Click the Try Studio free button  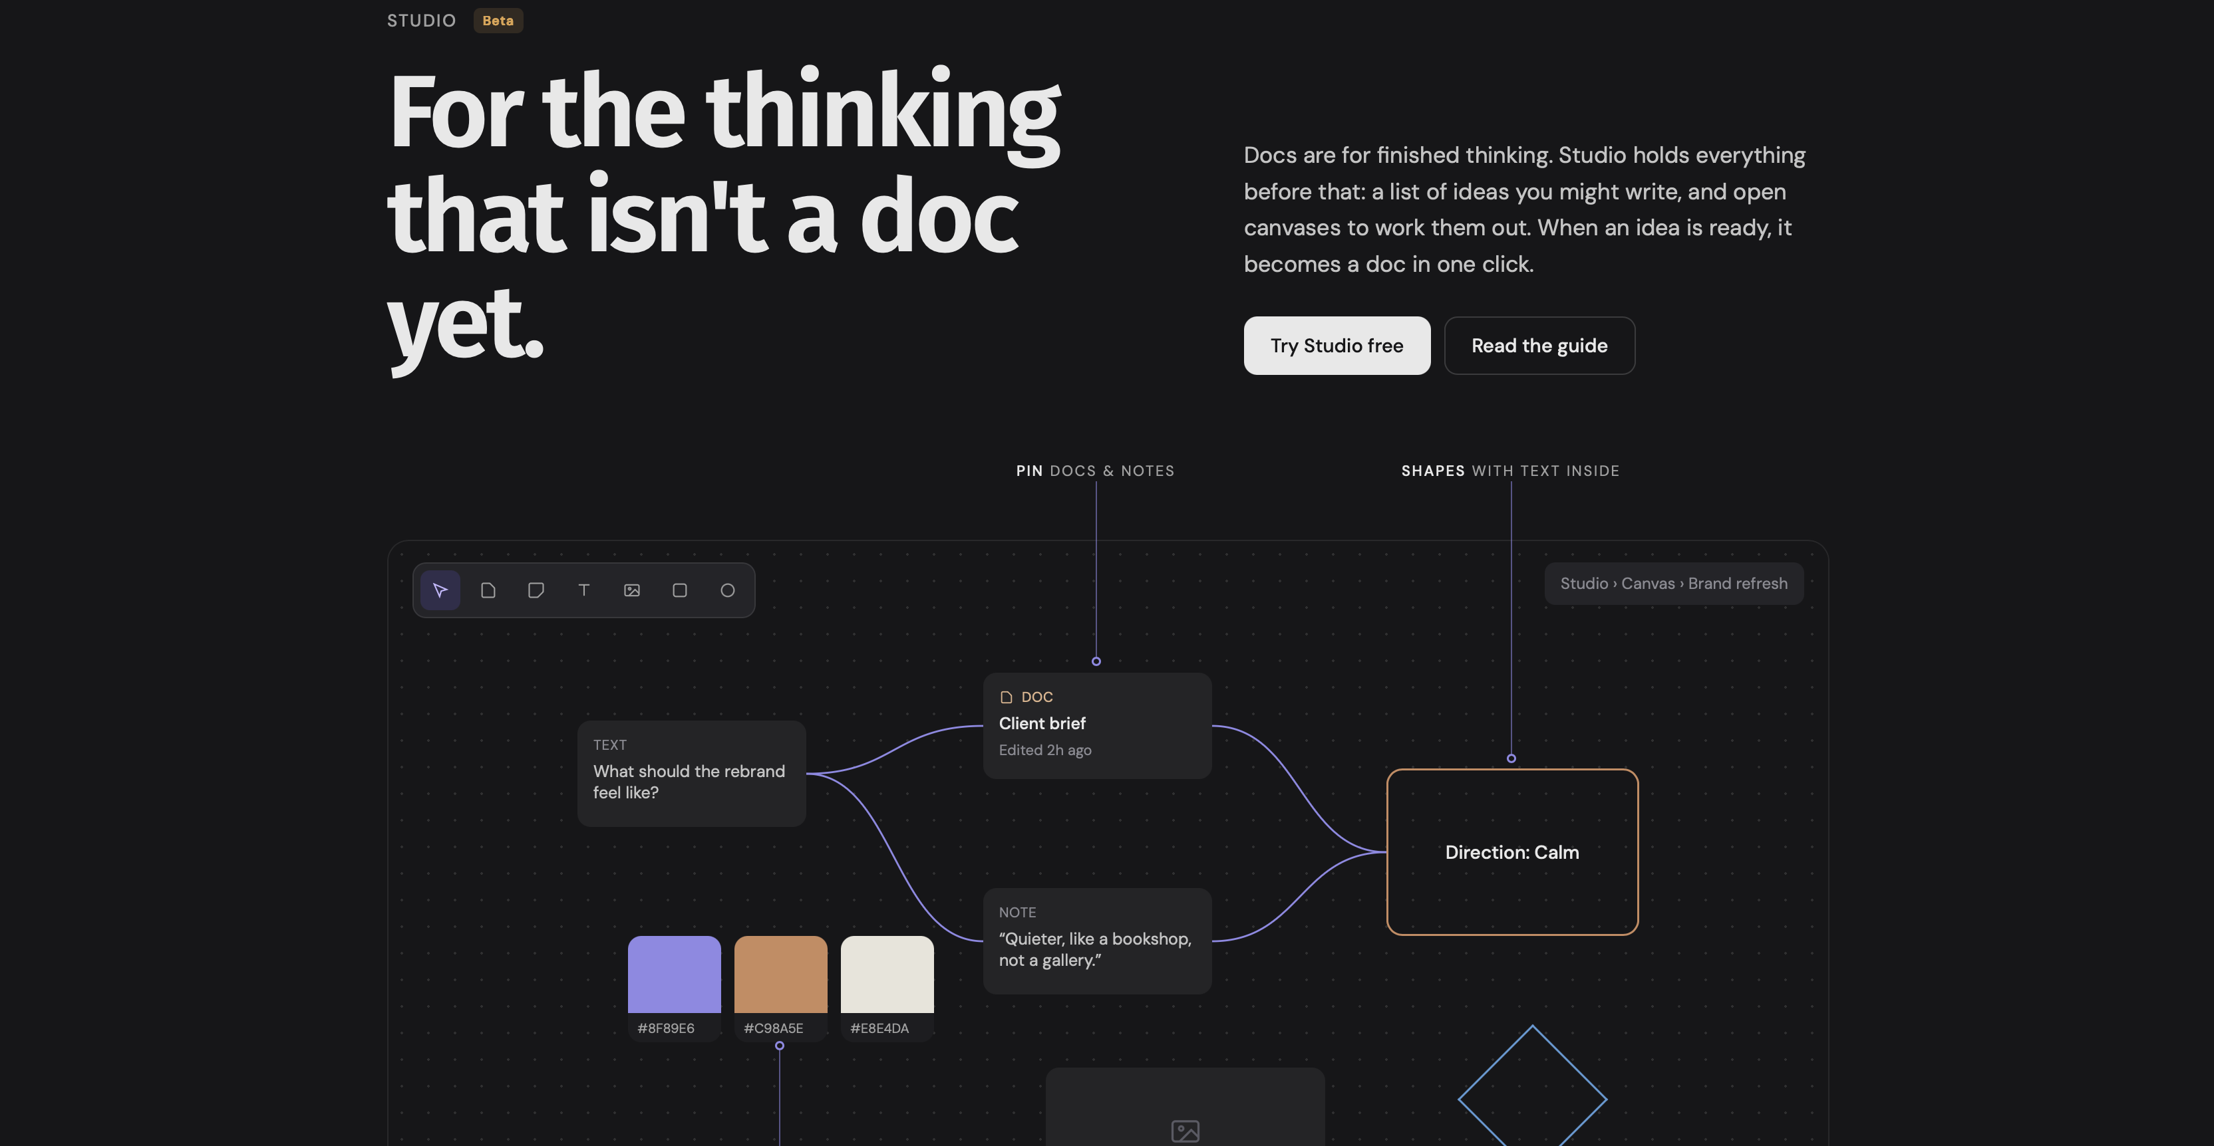(x=1337, y=346)
